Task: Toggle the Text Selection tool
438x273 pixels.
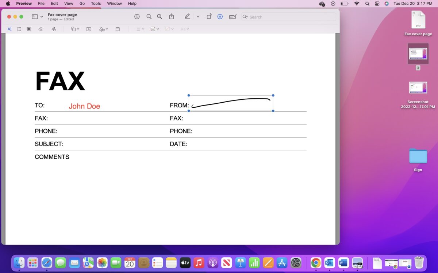Action: pos(9,29)
